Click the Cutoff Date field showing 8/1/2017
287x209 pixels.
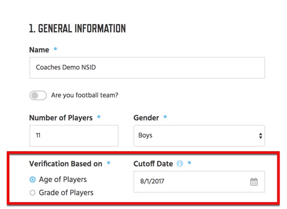tap(199, 182)
